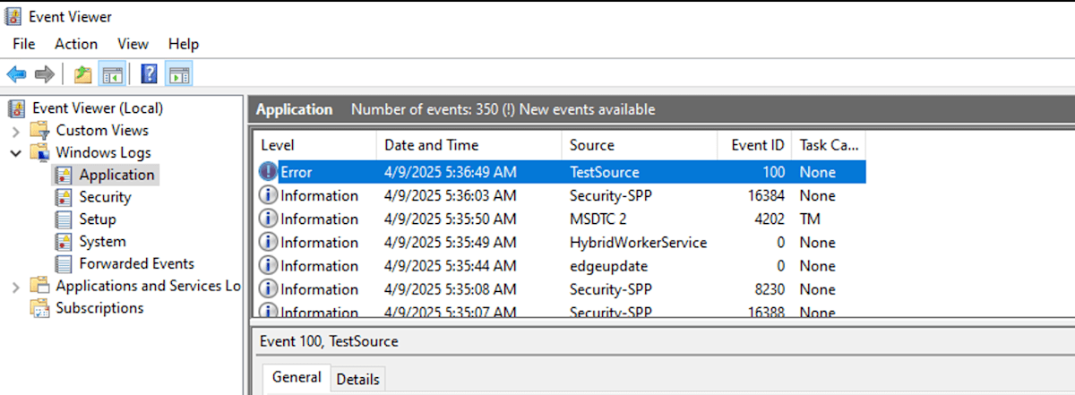
Task: Click the Event Viewer title bar icon
Action: [15, 16]
